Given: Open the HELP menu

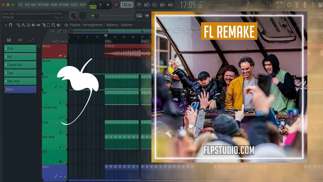Looking at the screenshot, I should (83, 5).
